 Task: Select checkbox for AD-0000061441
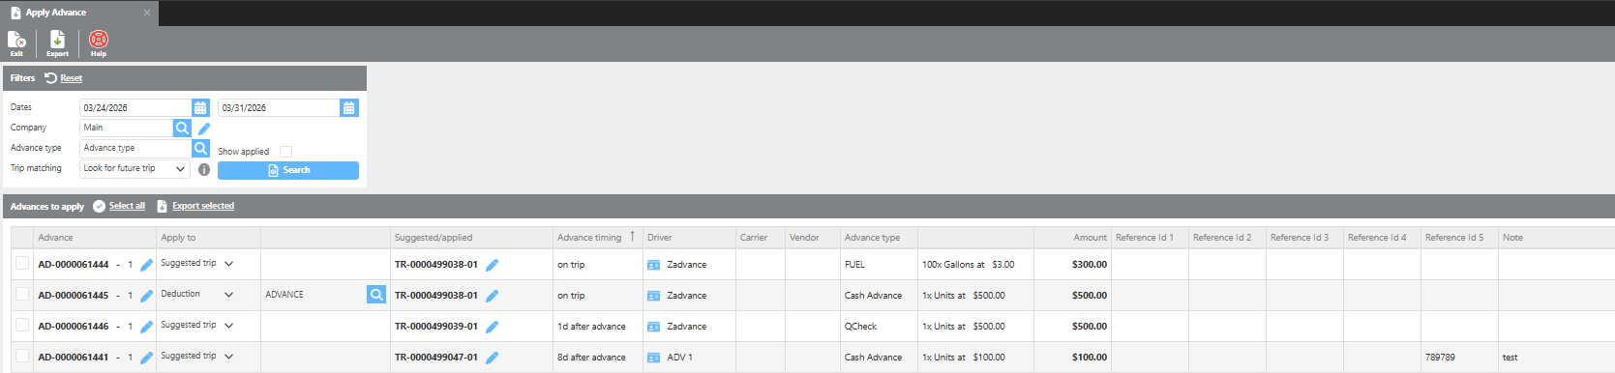22,356
